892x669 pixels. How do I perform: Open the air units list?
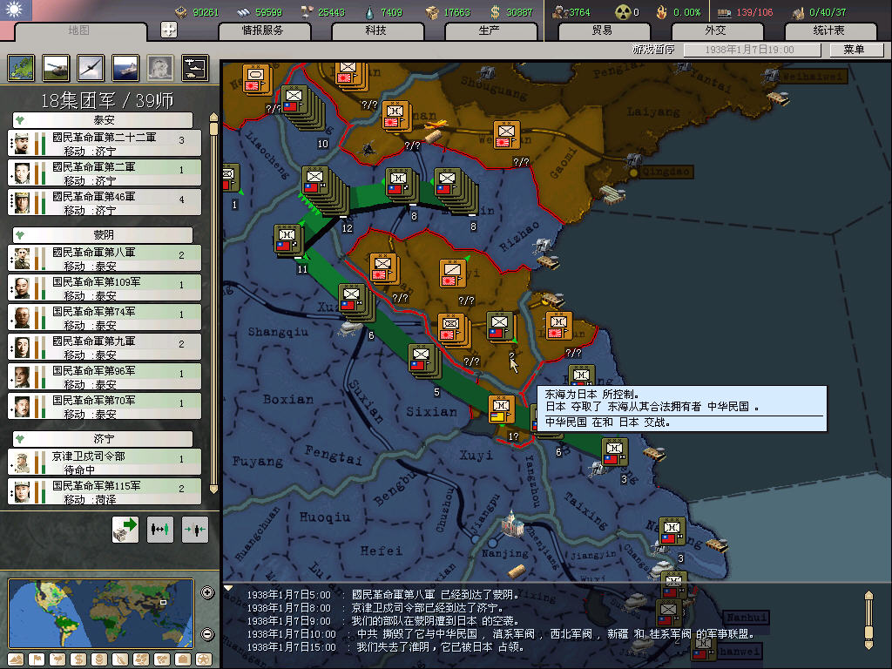pos(91,68)
